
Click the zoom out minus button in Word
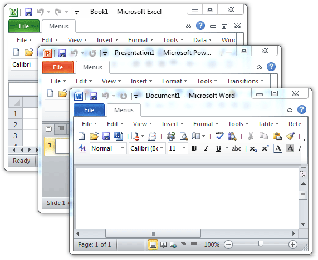[x=228, y=244]
